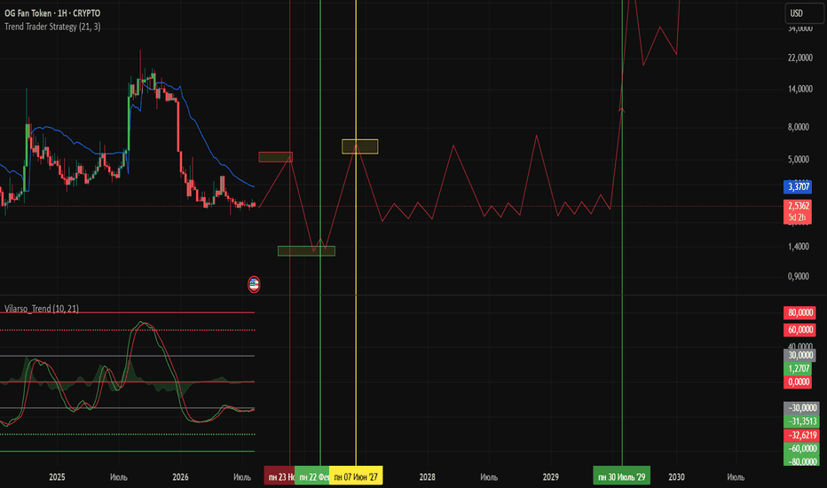
Task: Open the USD currency dropdown
Action: [x=804, y=13]
